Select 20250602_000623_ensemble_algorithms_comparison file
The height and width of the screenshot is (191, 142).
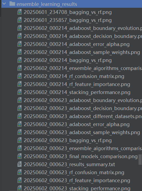coord(83,149)
